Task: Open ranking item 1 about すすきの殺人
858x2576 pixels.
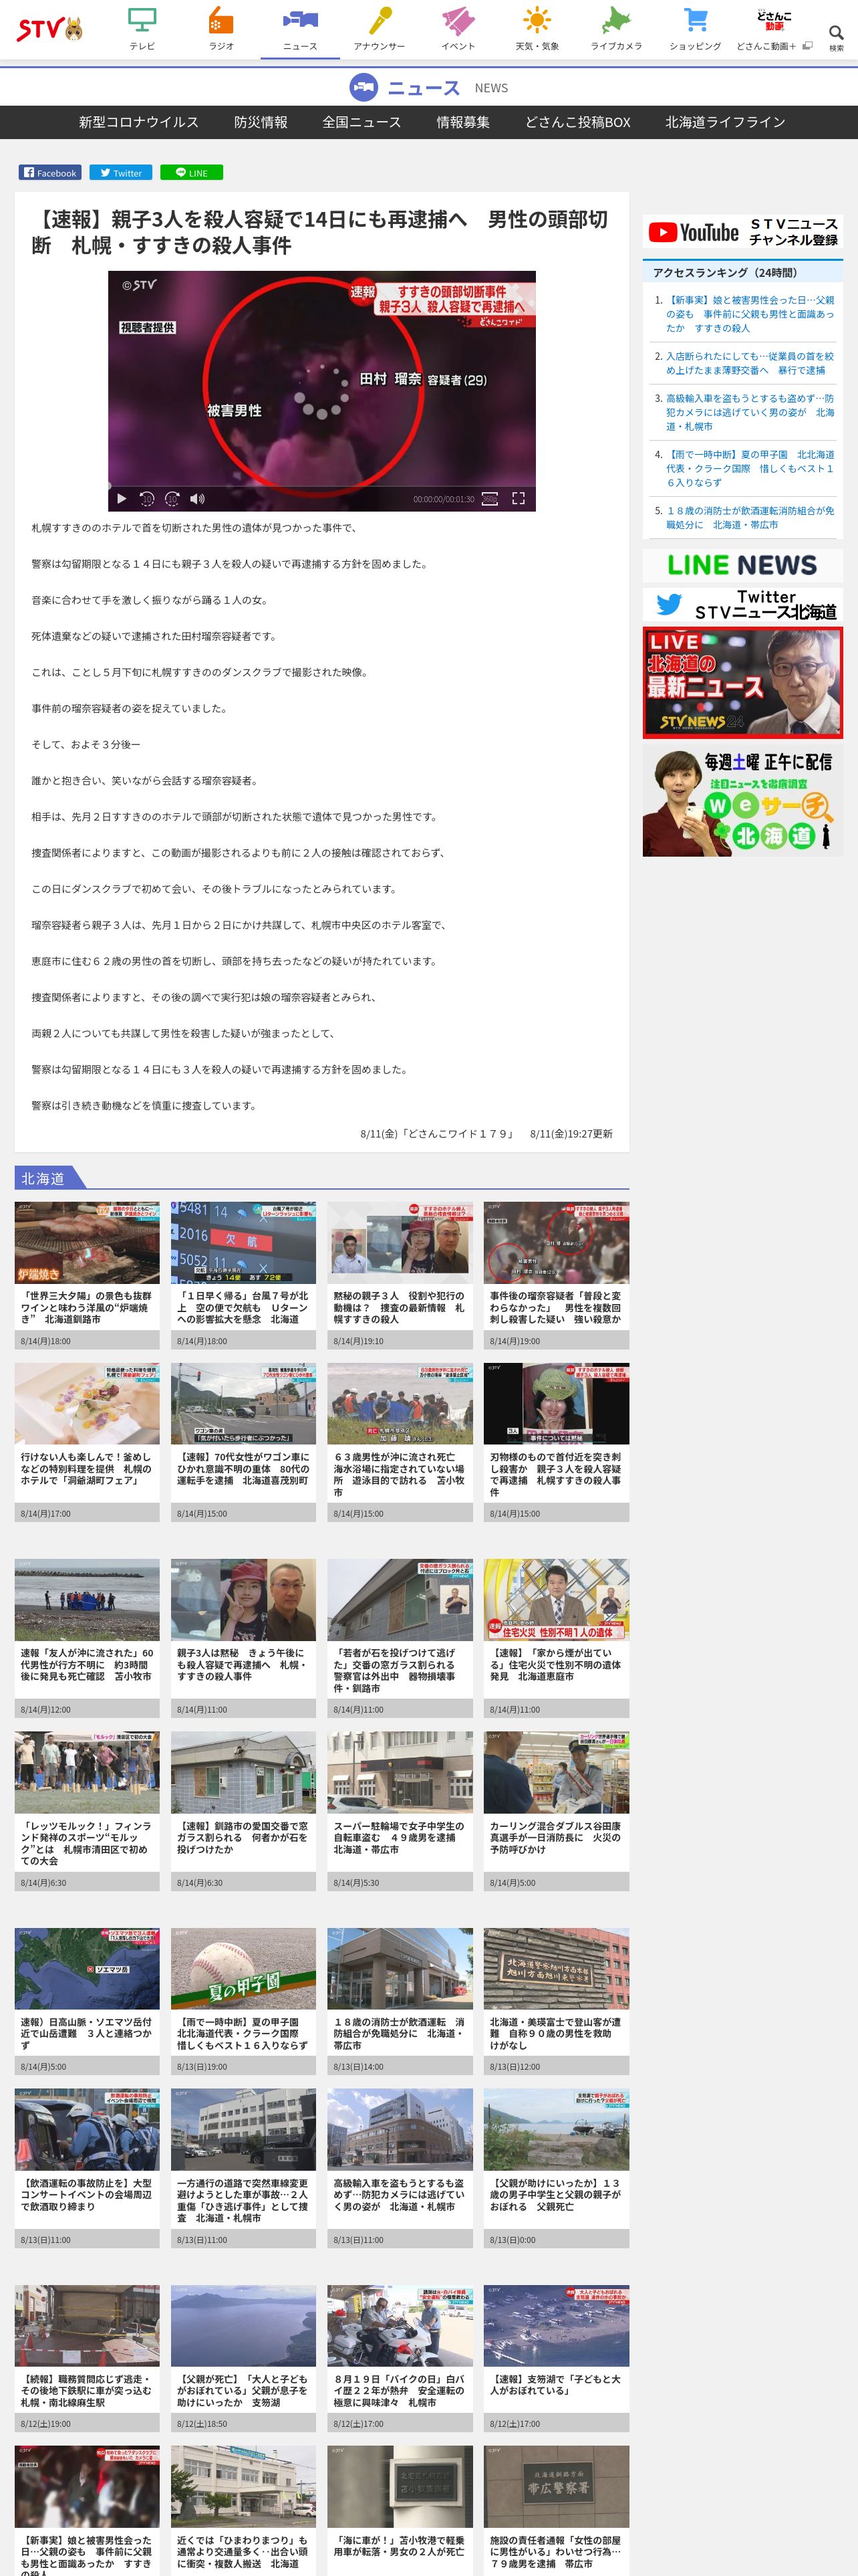Action: 749,314
